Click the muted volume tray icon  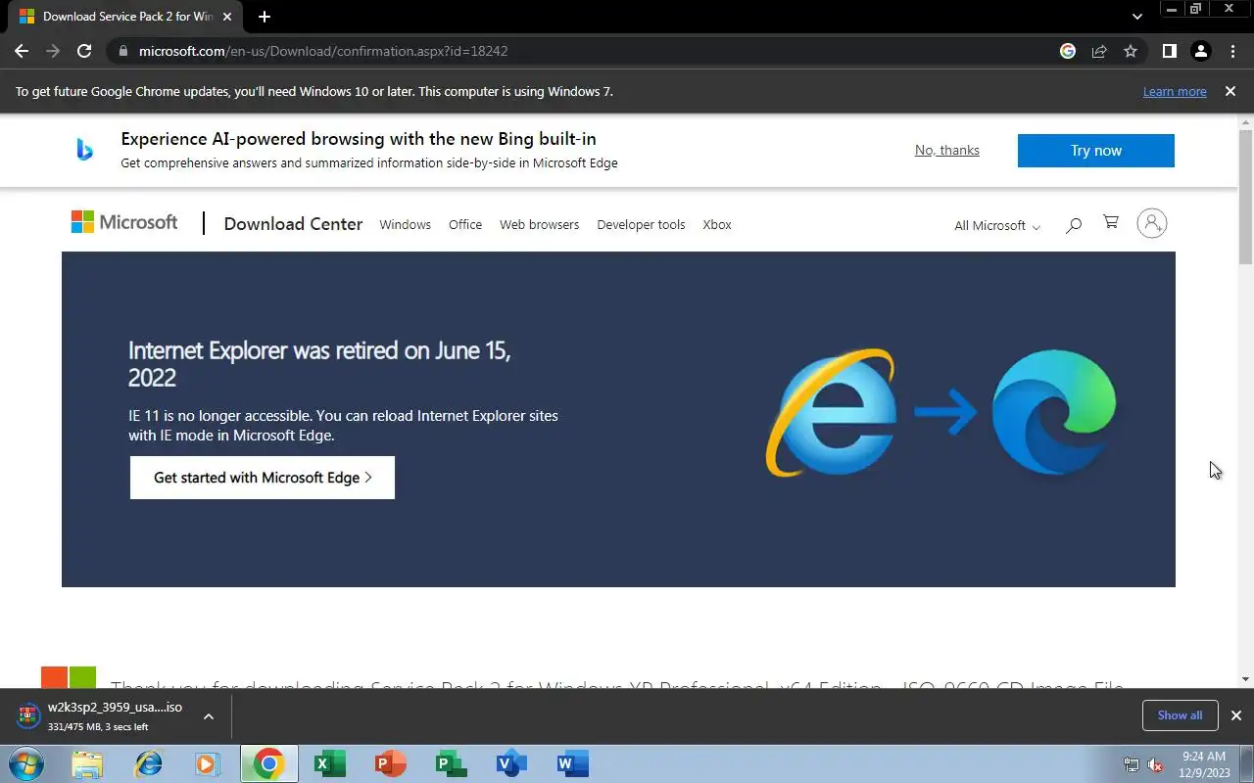[x=1155, y=764]
